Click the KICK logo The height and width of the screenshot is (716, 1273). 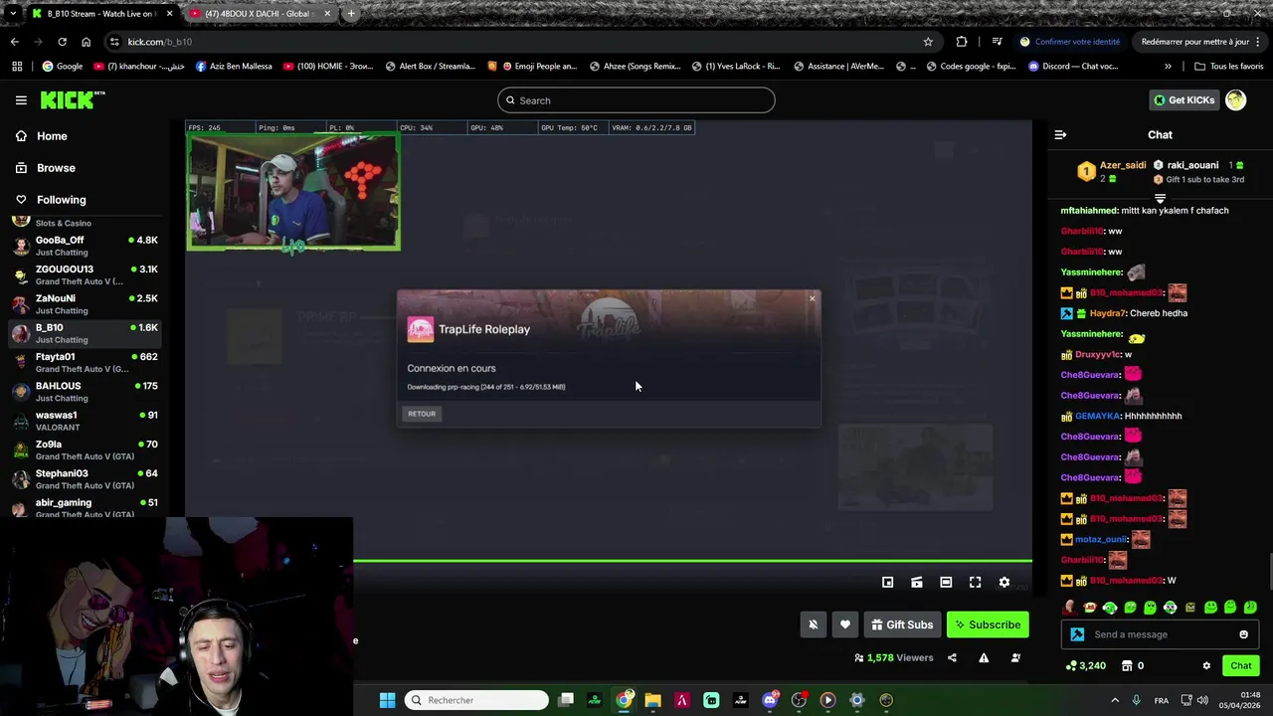pos(72,99)
